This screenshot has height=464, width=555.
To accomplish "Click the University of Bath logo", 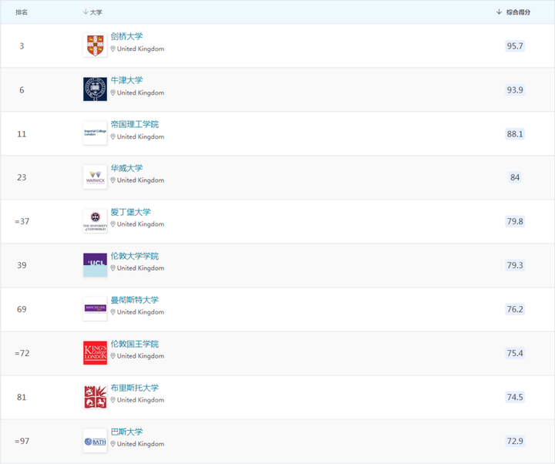I will click(x=95, y=441).
